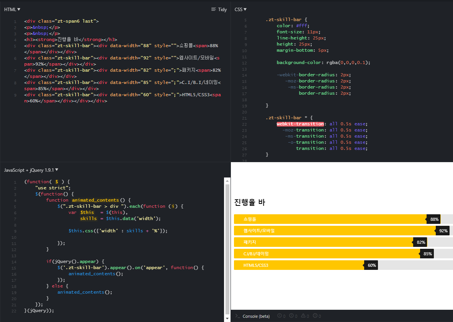Viewport: 453px width, 322px height.
Task: Place cursor on "use strict" line
Action: [x=53, y=188]
